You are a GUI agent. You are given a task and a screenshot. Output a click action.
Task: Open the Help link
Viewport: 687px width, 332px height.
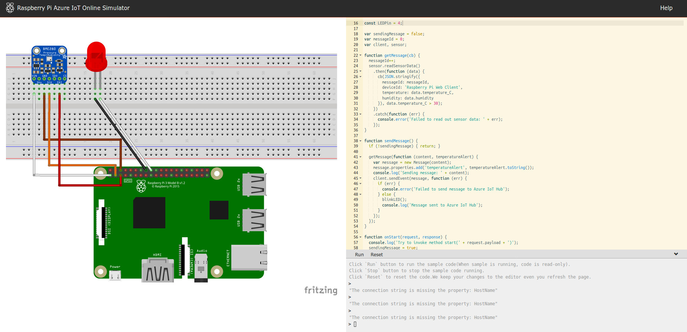[x=666, y=8]
